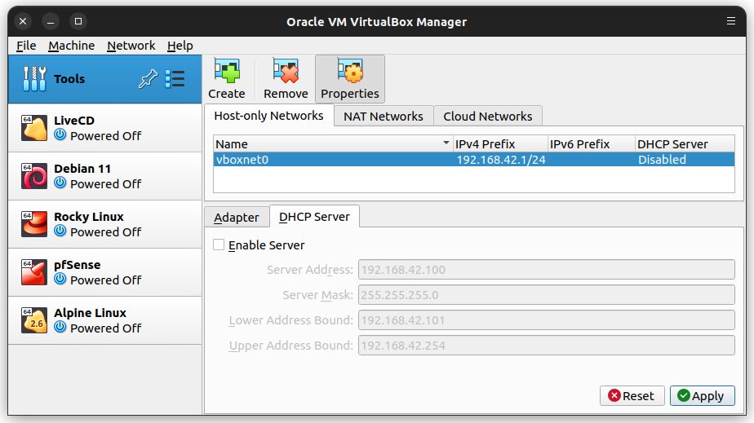Click the IPv6 Prefix column header
This screenshot has width=754, height=423.
[x=592, y=143]
